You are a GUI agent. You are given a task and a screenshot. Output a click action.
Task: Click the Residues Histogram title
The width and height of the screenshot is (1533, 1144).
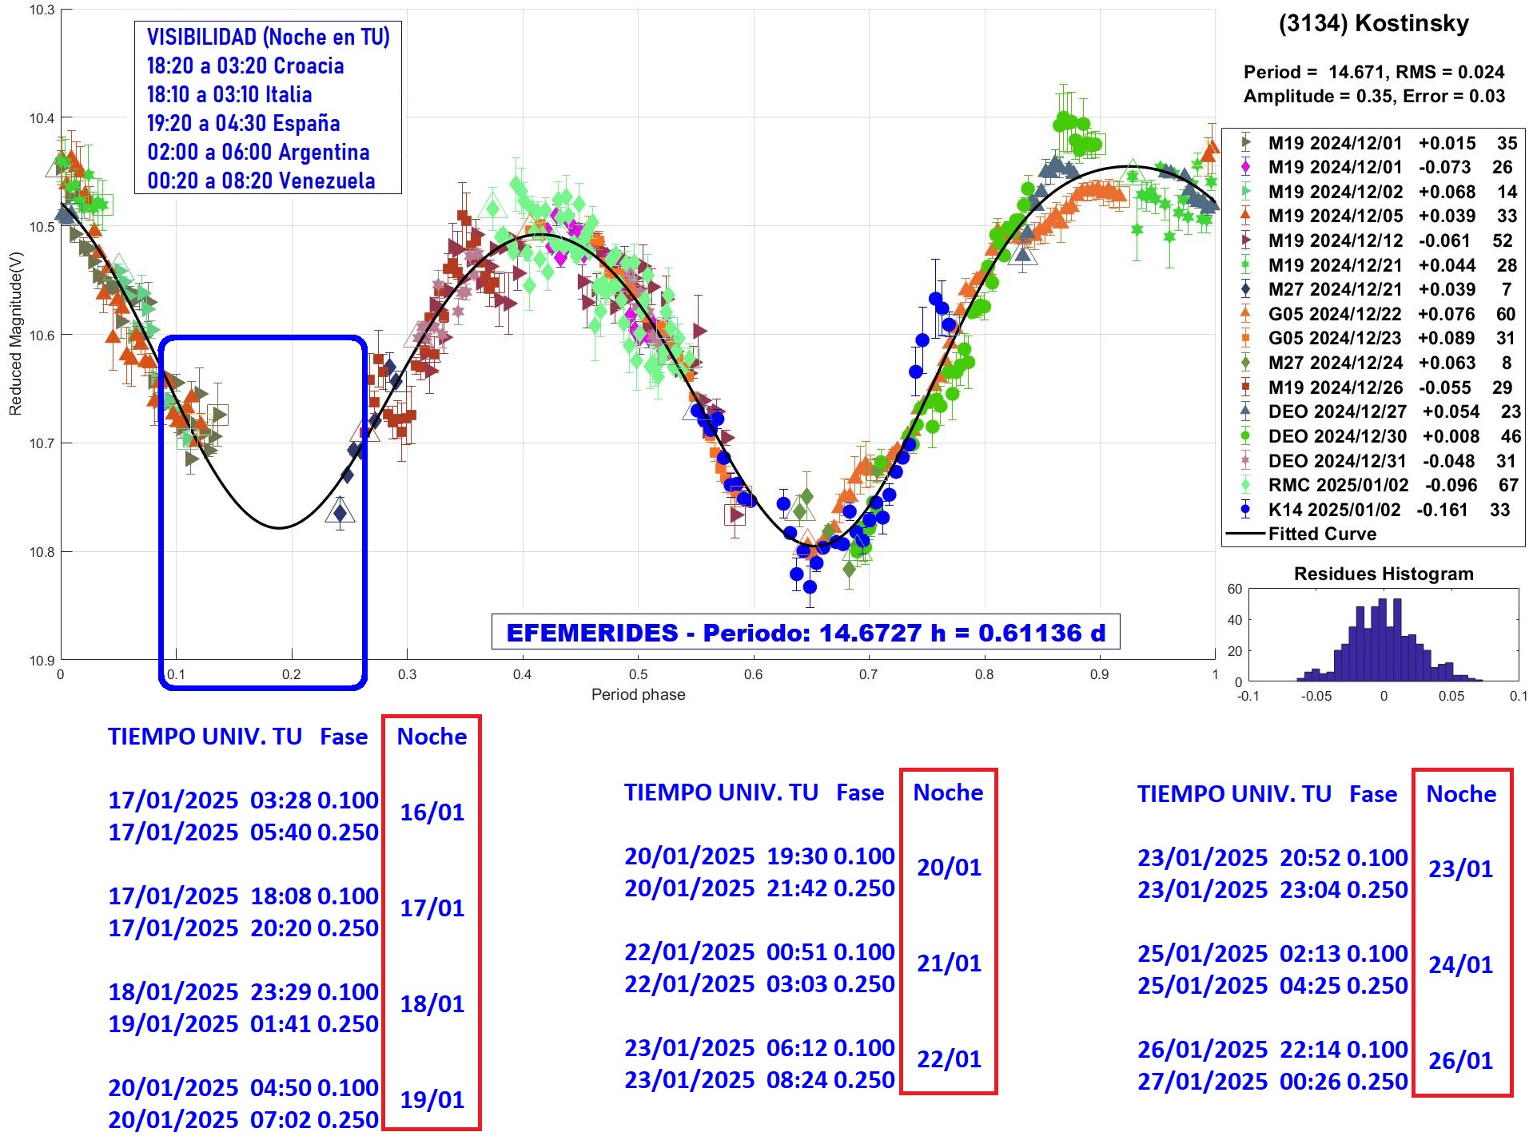[x=1384, y=574]
